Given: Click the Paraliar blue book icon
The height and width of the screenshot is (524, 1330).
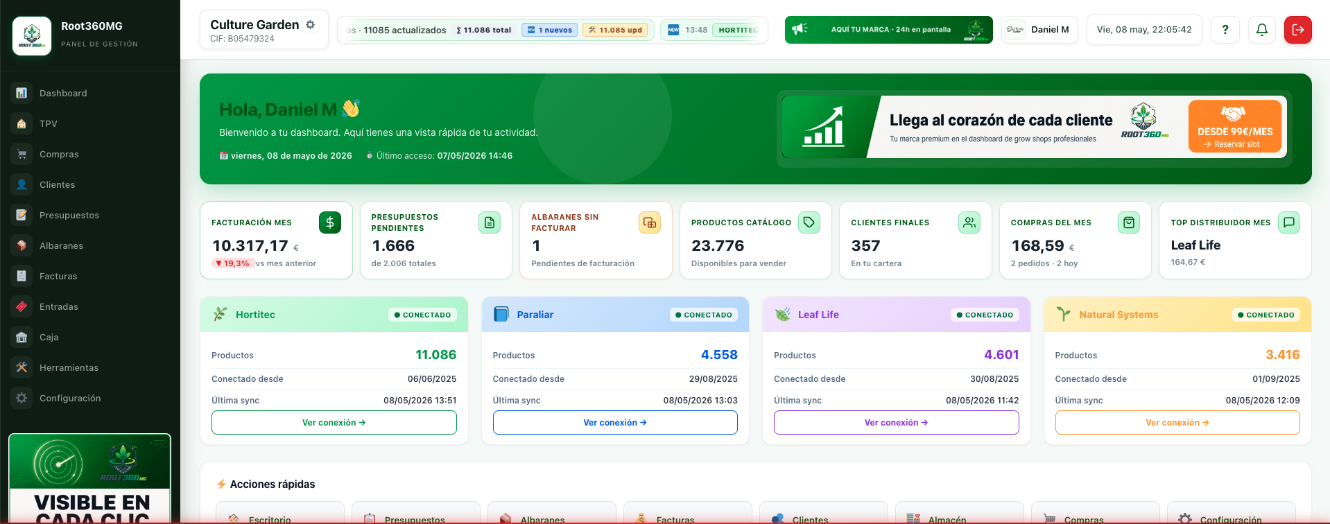Looking at the screenshot, I should point(501,314).
